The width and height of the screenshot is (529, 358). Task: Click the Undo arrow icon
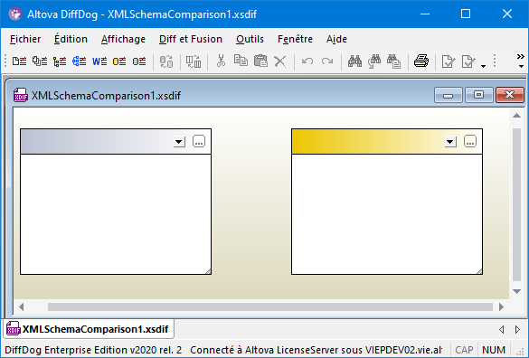(307, 61)
